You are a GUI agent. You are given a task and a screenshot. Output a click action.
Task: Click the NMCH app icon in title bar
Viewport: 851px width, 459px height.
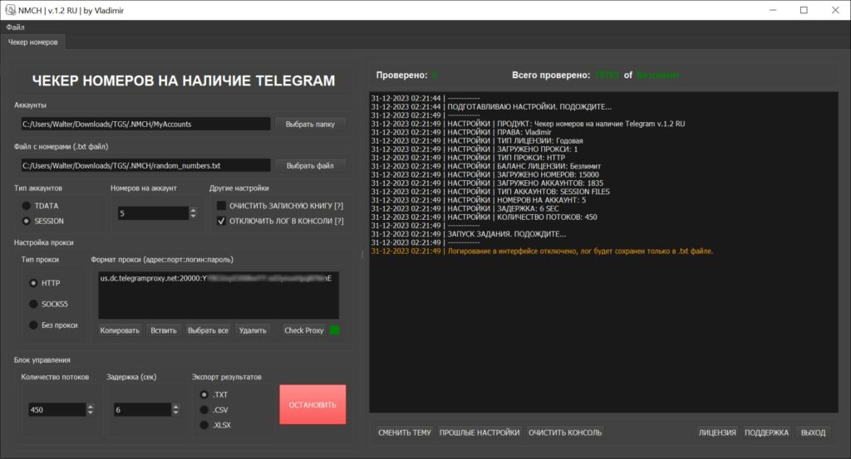(10, 10)
